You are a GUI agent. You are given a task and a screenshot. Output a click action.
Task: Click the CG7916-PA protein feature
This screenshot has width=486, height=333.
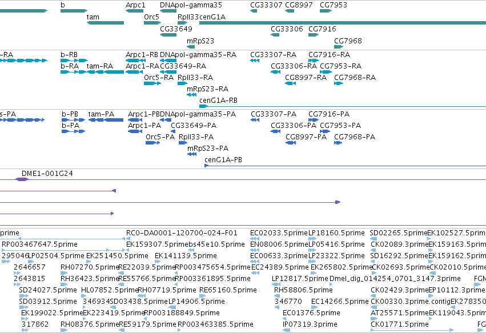[314, 120]
